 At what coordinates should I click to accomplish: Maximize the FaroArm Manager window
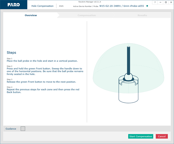click(166, 2)
